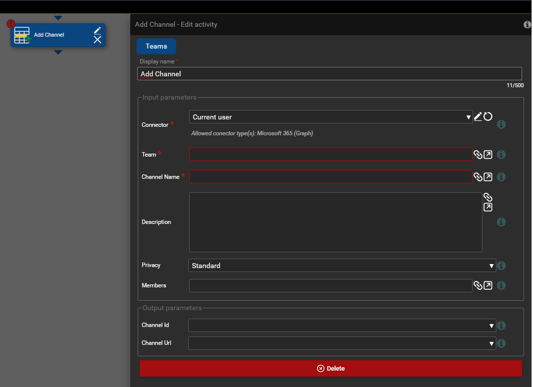Refresh the Connector list
Viewport: 533px width, 387px height.
pyautogui.click(x=488, y=116)
